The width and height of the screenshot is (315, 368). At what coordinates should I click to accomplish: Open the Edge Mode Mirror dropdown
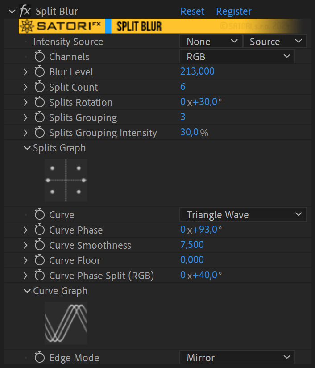[x=237, y=357]
